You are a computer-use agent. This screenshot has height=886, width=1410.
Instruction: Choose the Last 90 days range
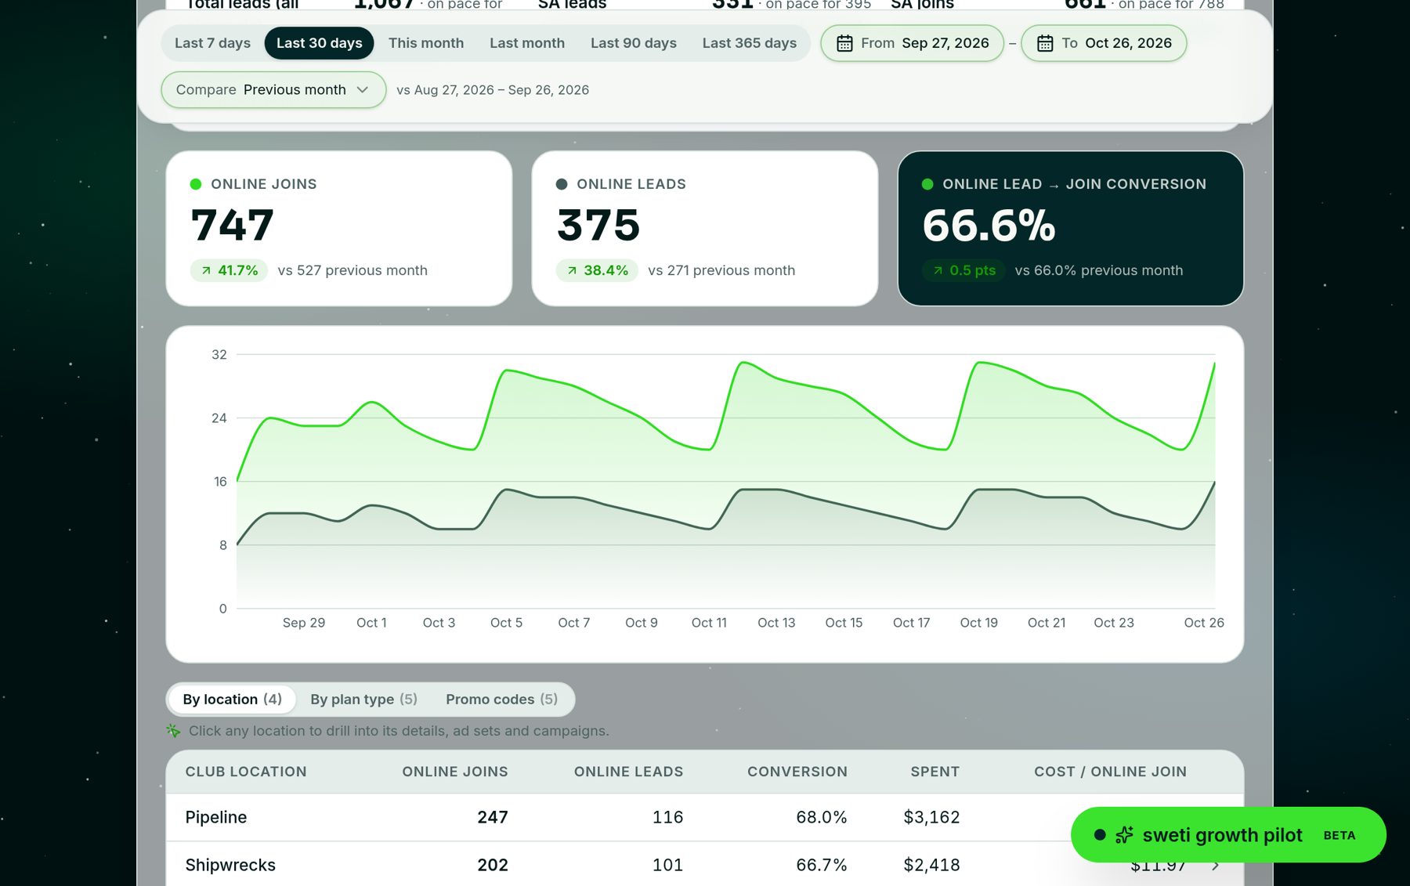pyautogui.click(x=634, y=43)
